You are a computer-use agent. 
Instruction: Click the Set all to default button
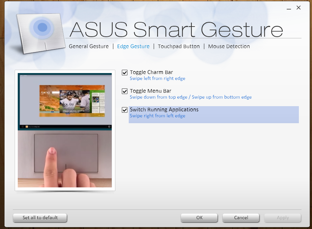pos(40,218)
